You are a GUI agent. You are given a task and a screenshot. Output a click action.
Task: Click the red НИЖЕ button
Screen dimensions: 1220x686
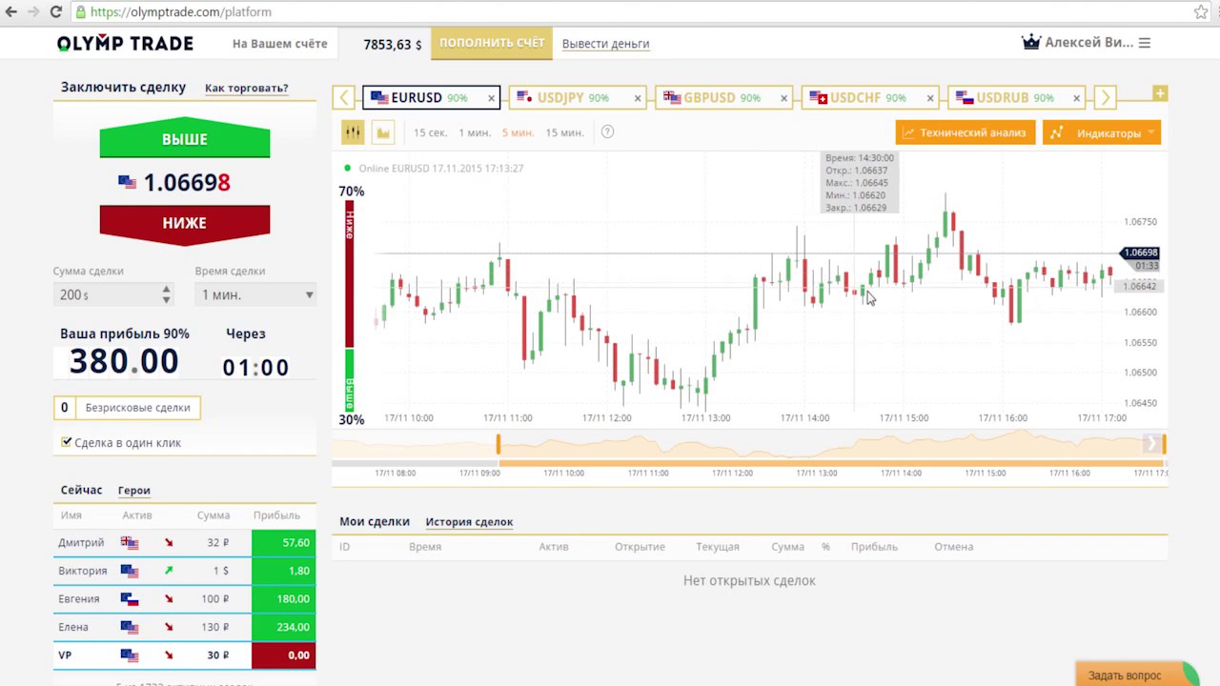pos(185,223)
